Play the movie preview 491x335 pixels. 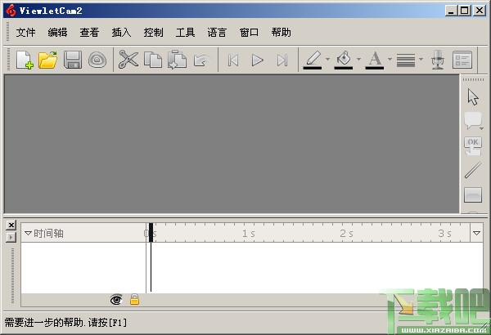point(258,60)
